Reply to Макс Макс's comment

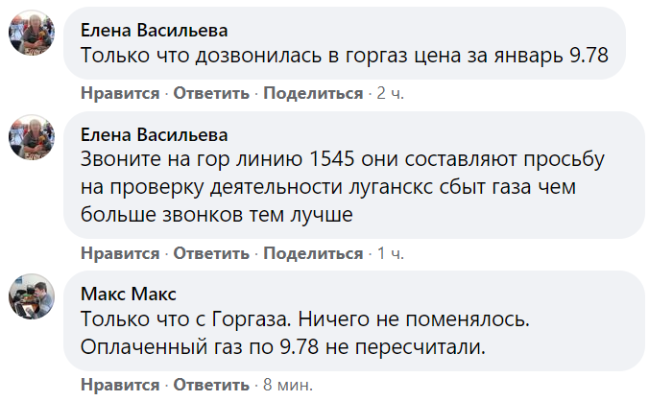(210, 385)
